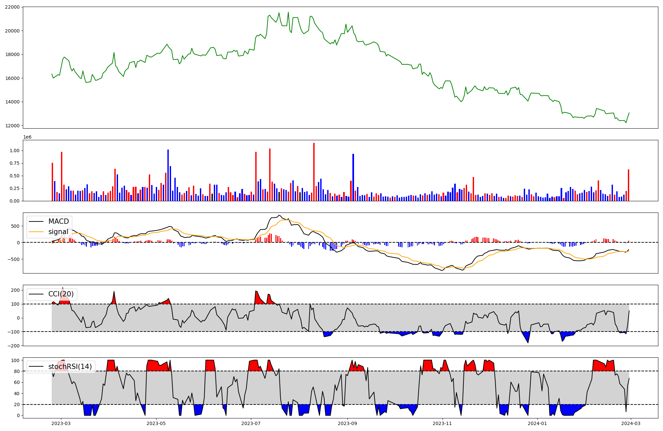The width and height of the screenshot is (663, 431).
Task: Click the 2024-03 x-axis date label
Action: 631,423
